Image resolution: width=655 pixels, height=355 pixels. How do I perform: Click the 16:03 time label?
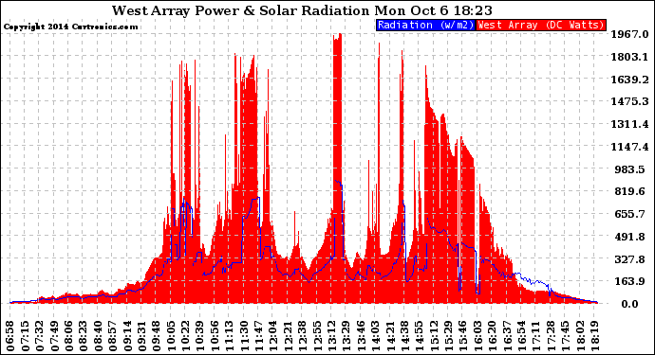click(477, 336)
